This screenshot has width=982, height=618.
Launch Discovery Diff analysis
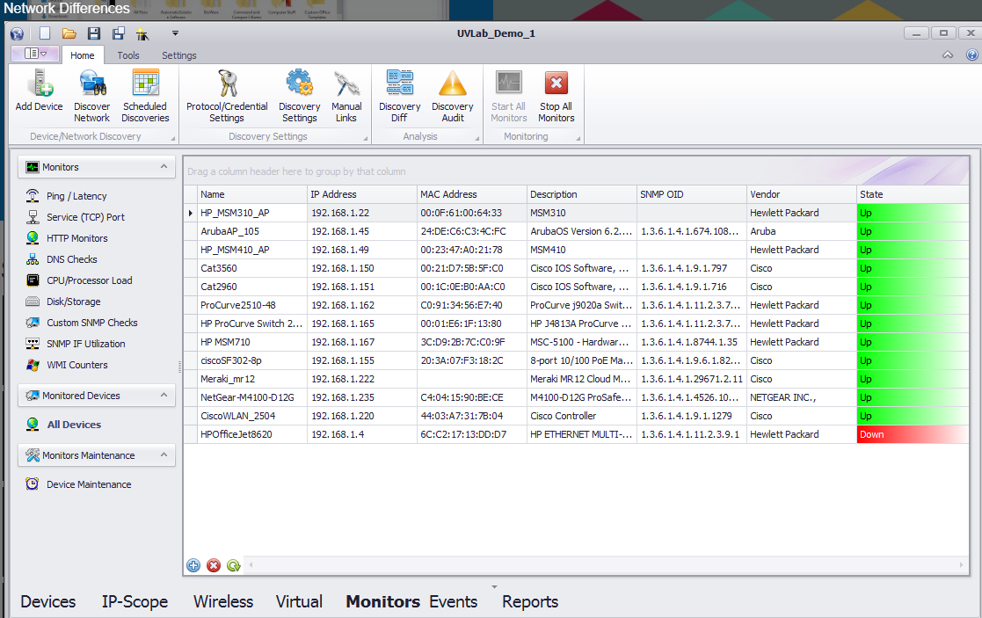[x=399, y=95]
